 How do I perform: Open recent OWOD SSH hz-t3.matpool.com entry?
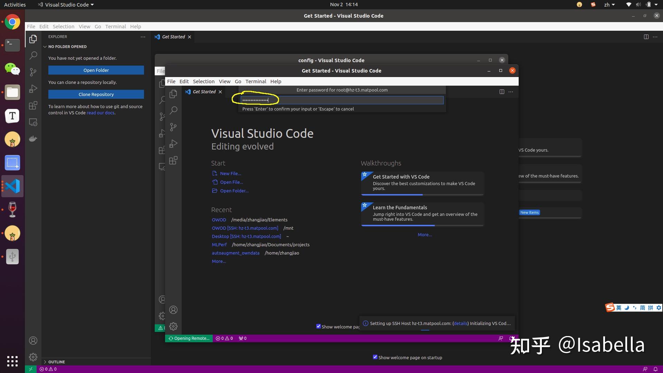tap(245, 228)
